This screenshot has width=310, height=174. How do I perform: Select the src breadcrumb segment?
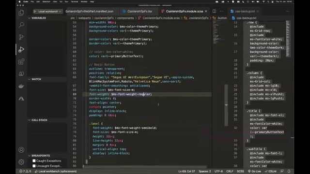(x=73, y=18)
